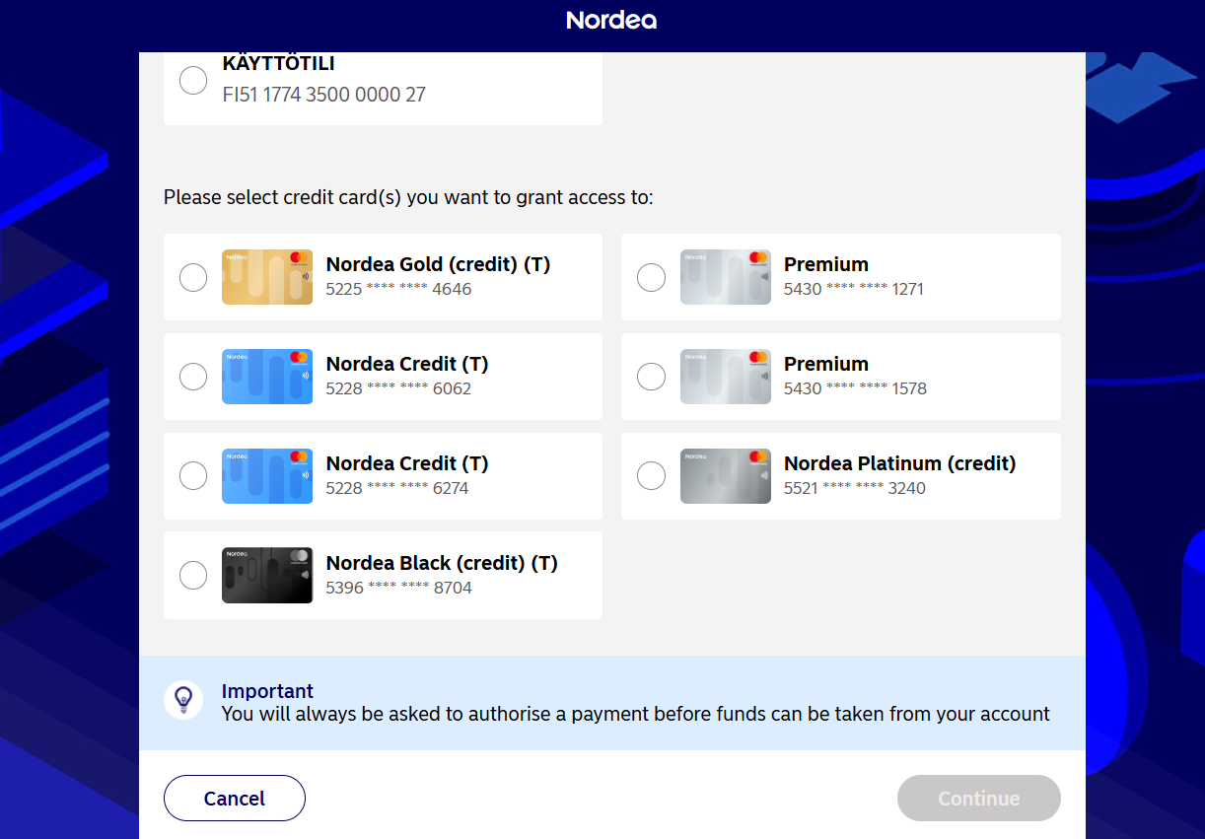The image size is (1205, 839).
Task: Click card number 5228 **** **** 6274
Action: click(x=397, y=489)
